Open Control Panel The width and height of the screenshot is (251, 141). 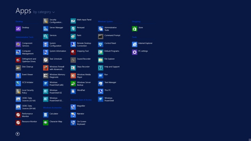tap(107, 44)
